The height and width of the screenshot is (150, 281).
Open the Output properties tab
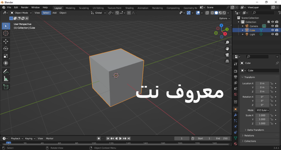click(x=235, y=77)
